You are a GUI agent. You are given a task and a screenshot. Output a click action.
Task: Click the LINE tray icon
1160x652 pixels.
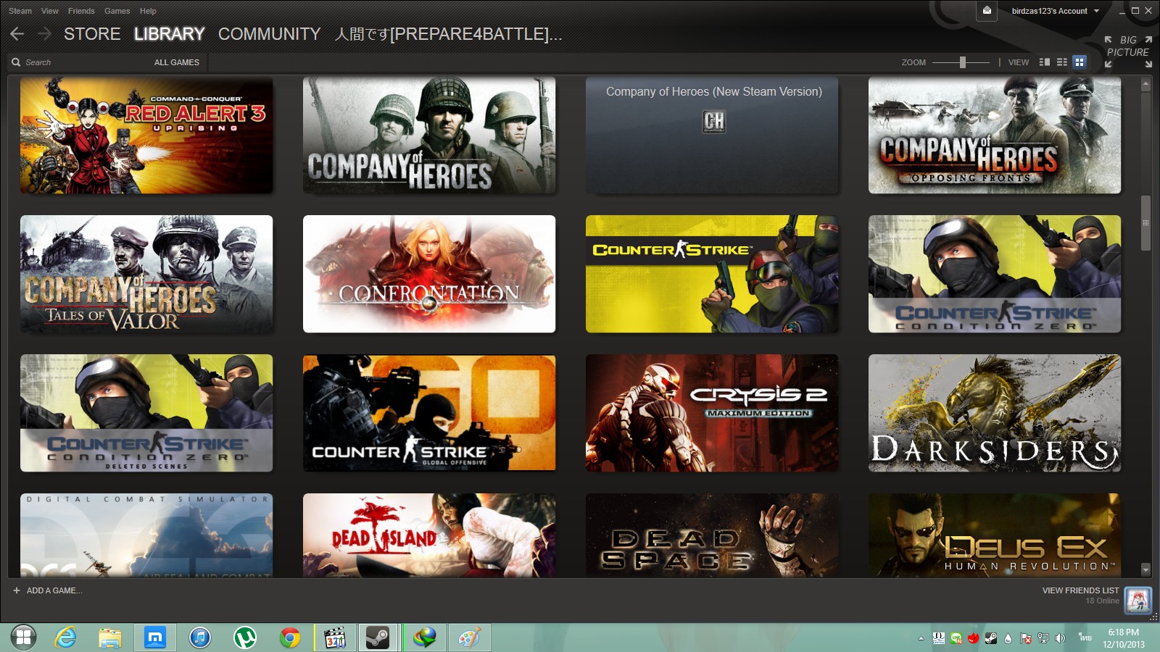tap(956, 638)
